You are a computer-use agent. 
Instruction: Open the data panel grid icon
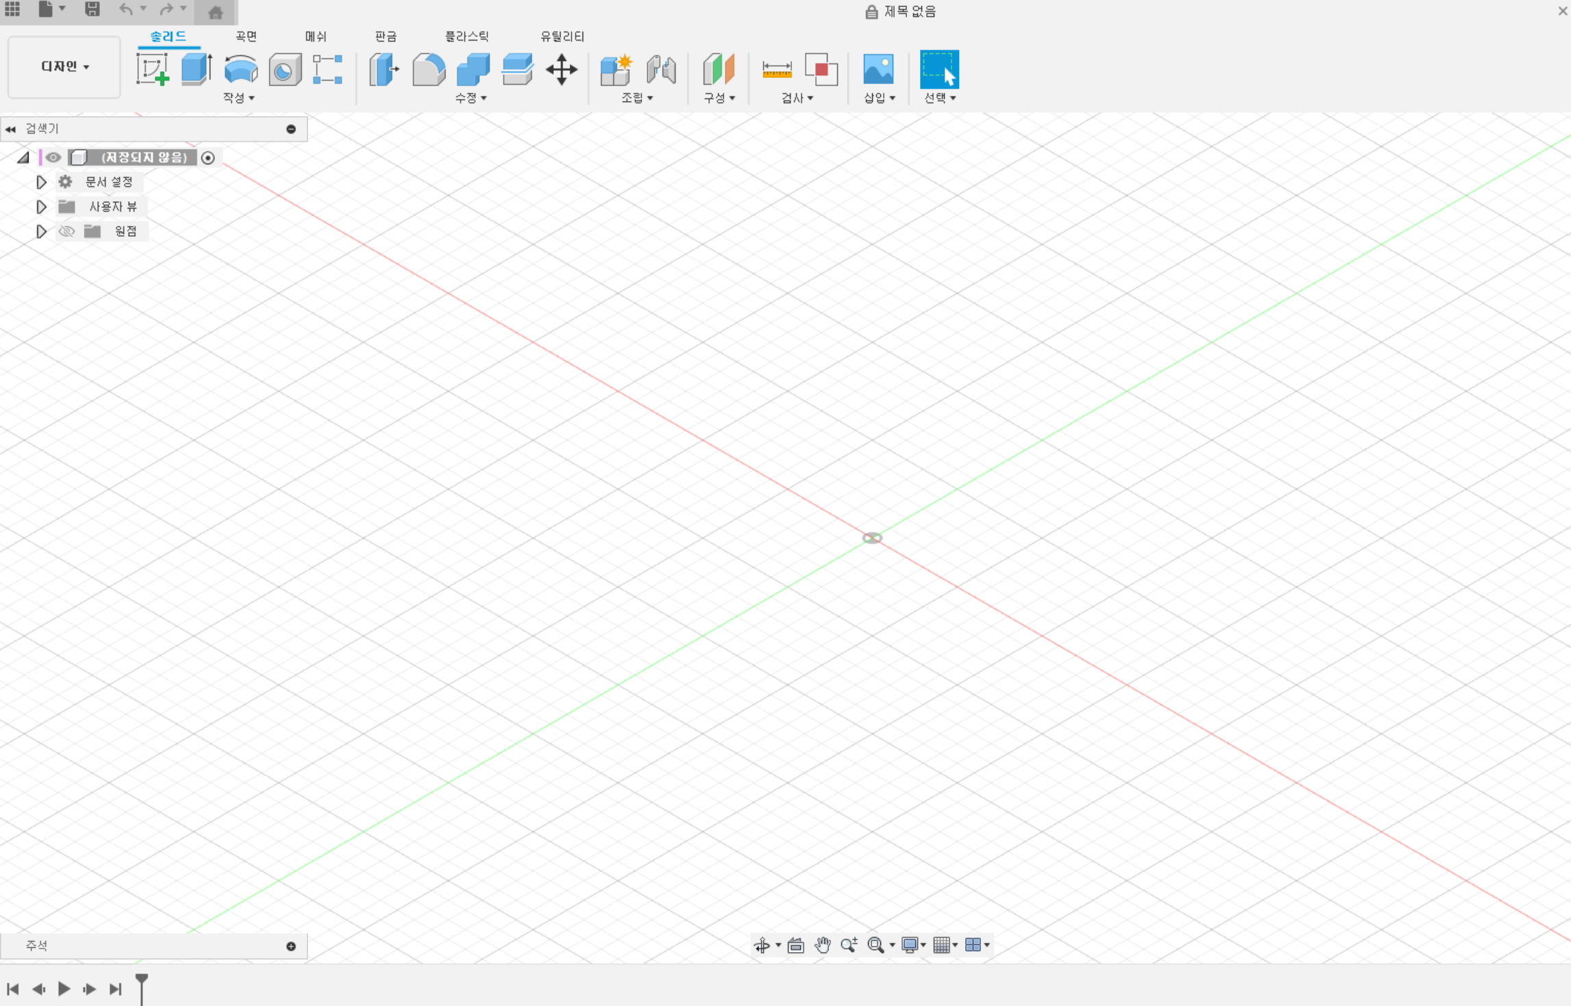tap(12, 10)
